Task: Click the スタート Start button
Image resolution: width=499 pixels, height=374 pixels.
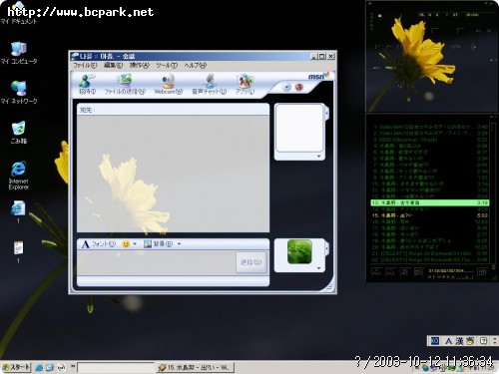Action: [x=16, y=367]
